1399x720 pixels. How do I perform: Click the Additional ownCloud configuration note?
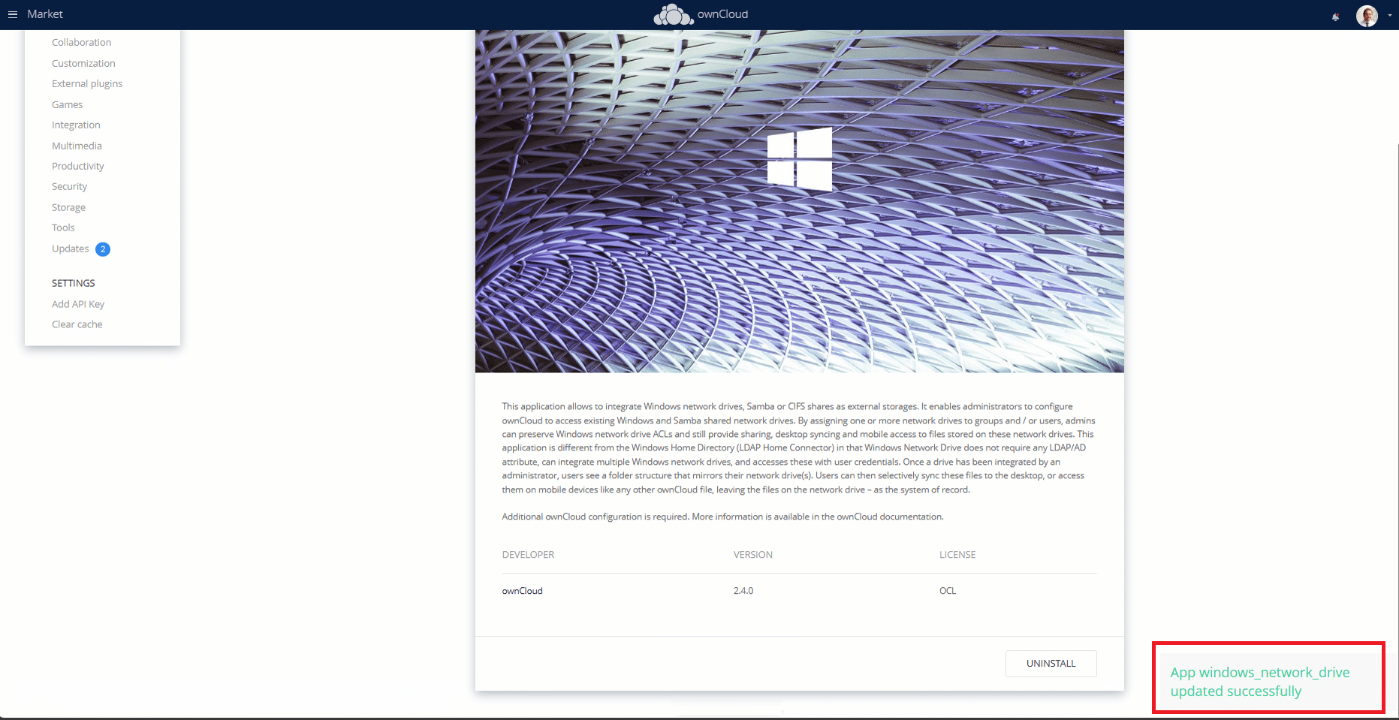click(722, 517)
